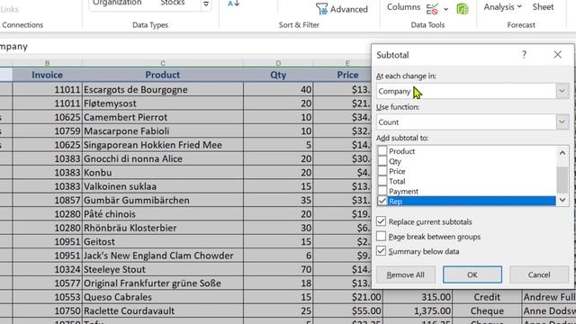The image size is (576, 324).
Task: Click the subtotal field list scrollbar thumb
Action: pos(562,179)
